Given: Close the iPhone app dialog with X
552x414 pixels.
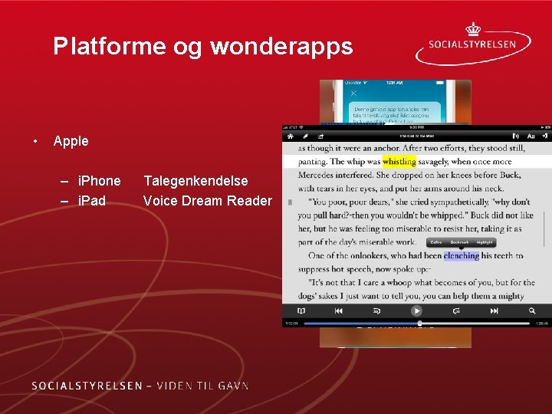Looking at the screenshot, I should pos(353,94).
